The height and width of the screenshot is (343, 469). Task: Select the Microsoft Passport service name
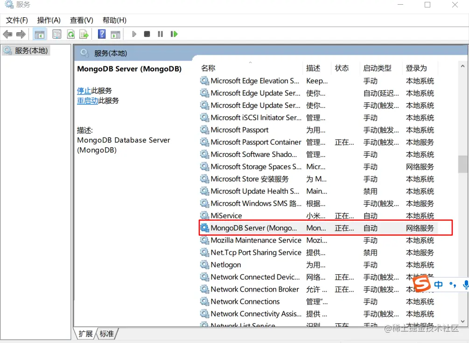tap(239, 130)
